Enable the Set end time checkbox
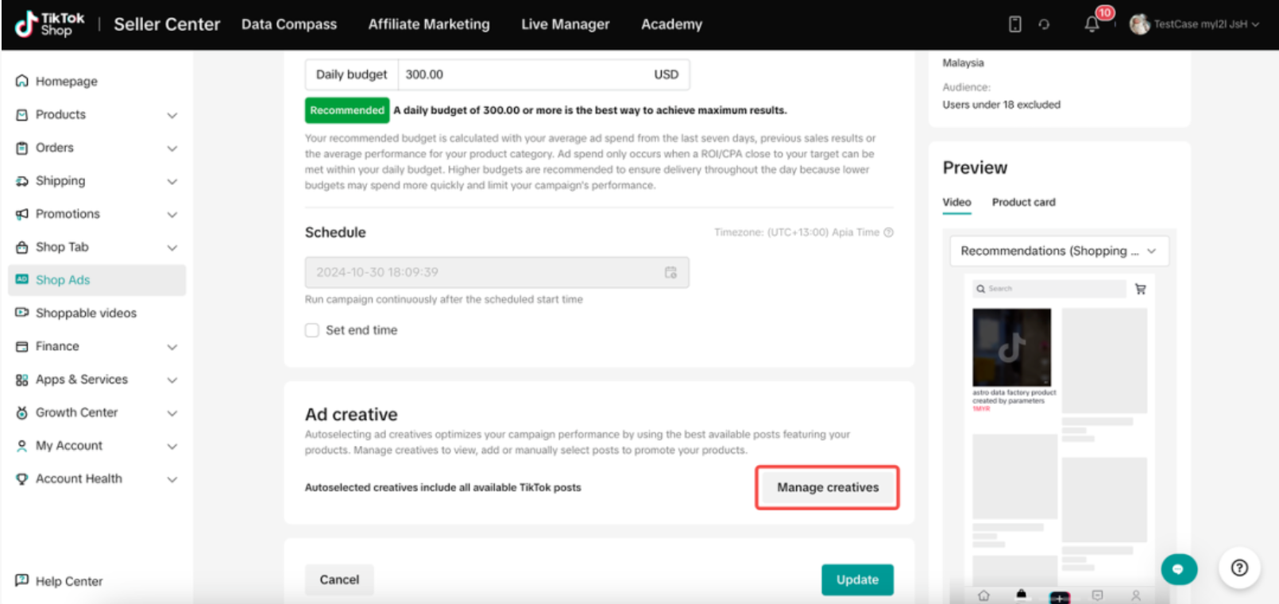The width and height of the screenshot is (1279, 604). (x=312, y=330)
